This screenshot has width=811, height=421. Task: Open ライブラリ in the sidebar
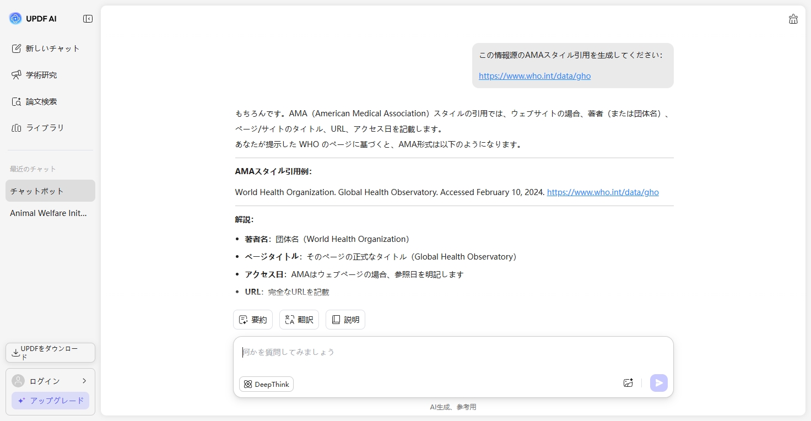click(50, 128)
